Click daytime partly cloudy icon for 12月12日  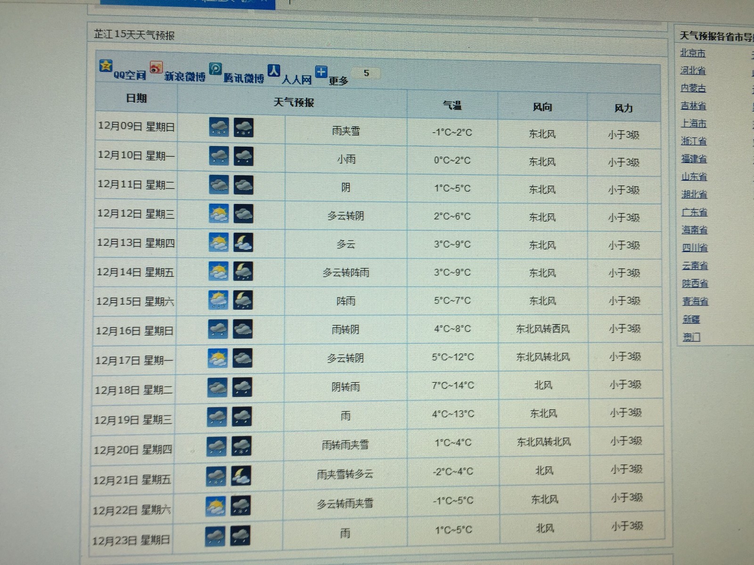[x=219, y=214]
